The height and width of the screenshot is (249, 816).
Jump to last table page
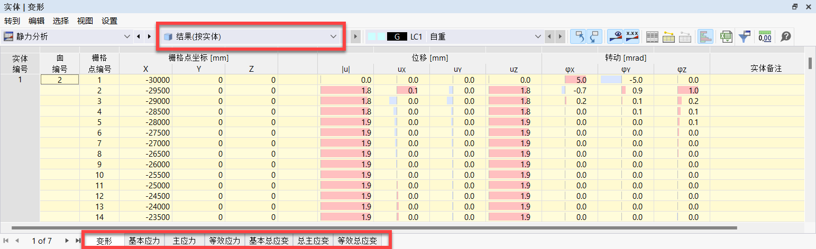click(x=78, y=241)
